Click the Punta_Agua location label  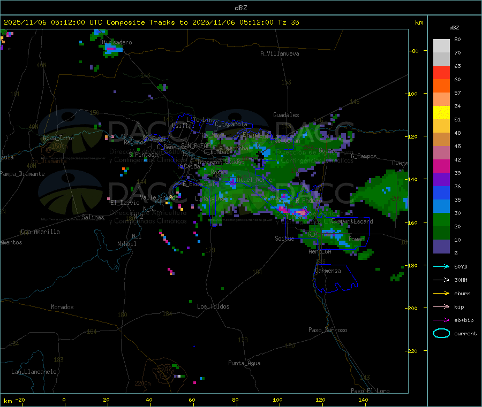point(244,363)
